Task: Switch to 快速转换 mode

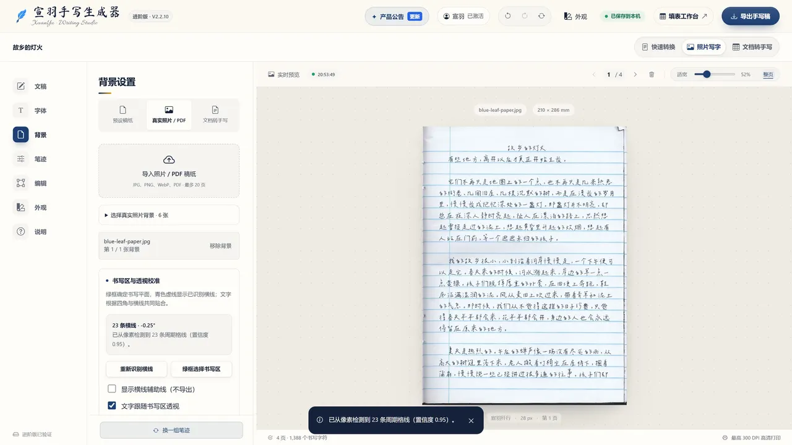Action: [x=658, y=47]
